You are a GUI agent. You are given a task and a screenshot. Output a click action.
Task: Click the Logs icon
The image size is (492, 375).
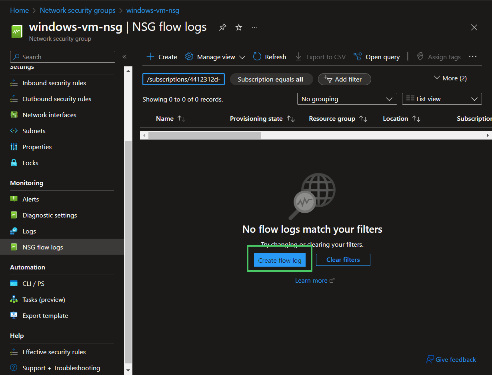(x=14, y=231)
